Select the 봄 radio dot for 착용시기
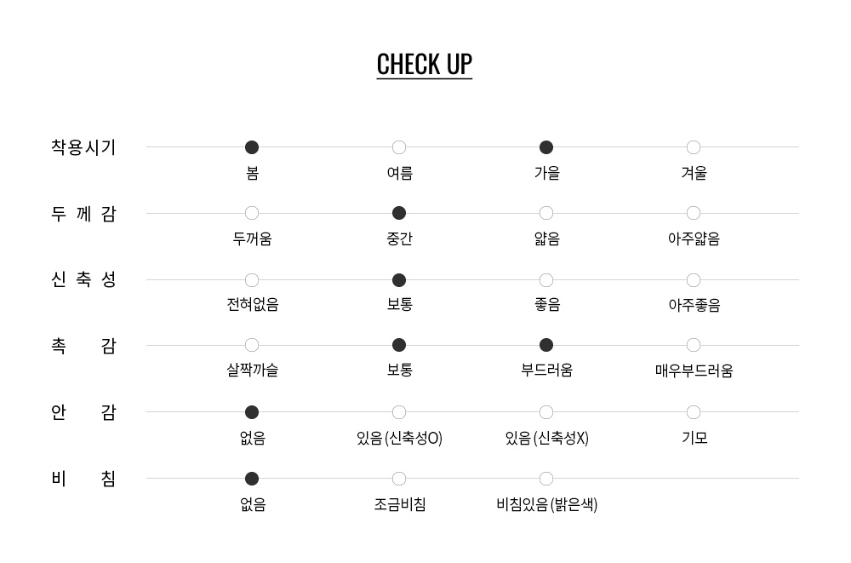 (252, 147)
